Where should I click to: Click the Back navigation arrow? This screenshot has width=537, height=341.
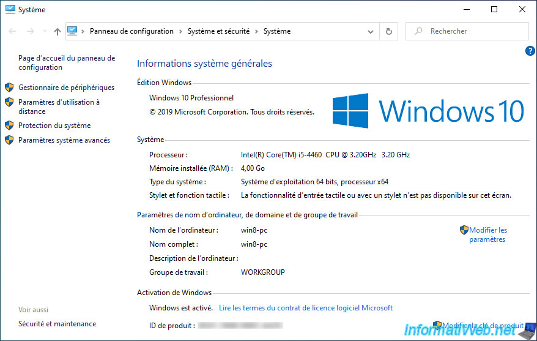click(12, 31)
